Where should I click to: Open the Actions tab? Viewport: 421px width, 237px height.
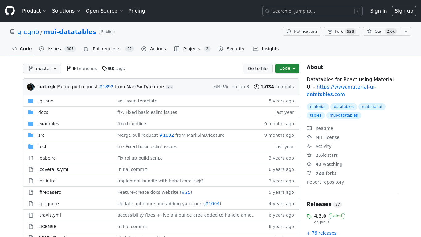click(x=153, y=49)
